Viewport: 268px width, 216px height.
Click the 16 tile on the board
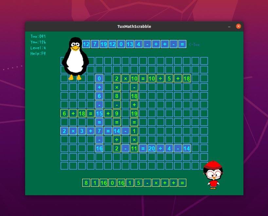click(99, 148)
